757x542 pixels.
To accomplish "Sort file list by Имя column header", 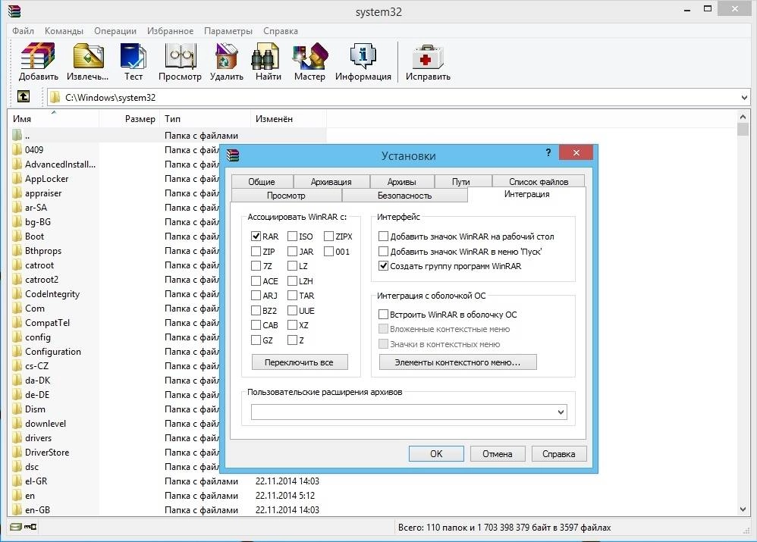I will [53, 119].
